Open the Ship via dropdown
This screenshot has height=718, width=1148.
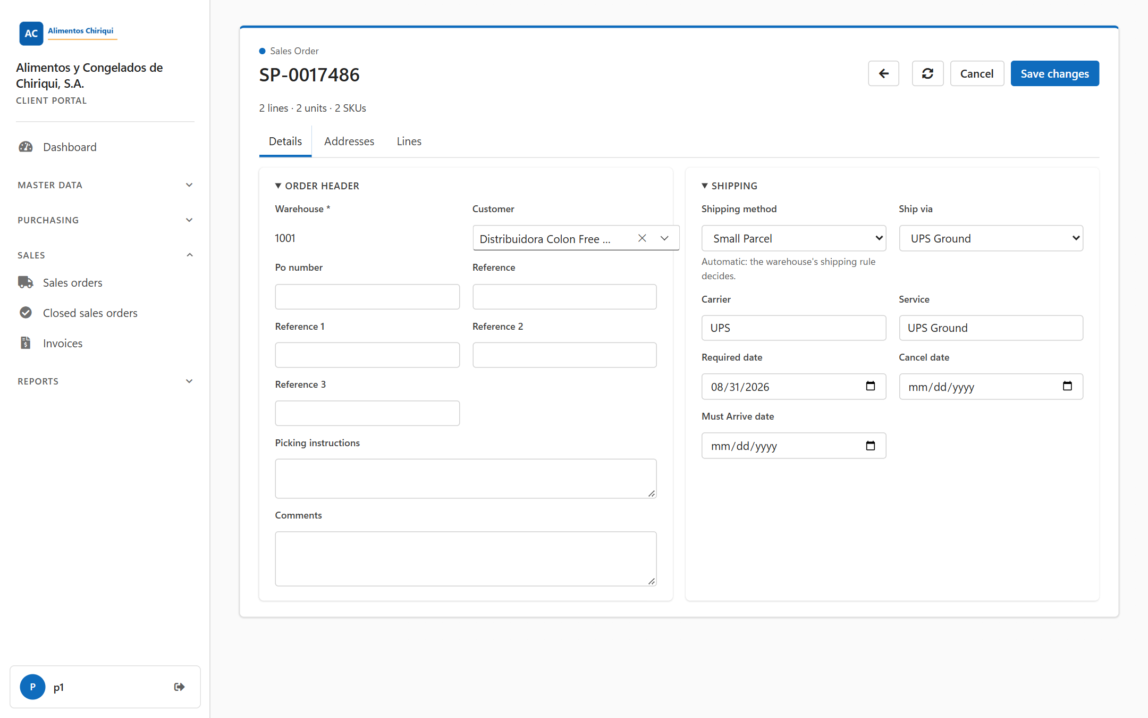991,238
